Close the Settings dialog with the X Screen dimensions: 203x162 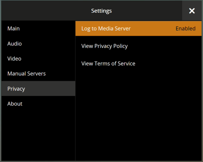pyautogui.click(x=192, y=11)
